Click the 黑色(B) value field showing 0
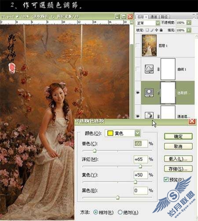The height and width of the screenshot is (221, 198). [x=140, y=191]
